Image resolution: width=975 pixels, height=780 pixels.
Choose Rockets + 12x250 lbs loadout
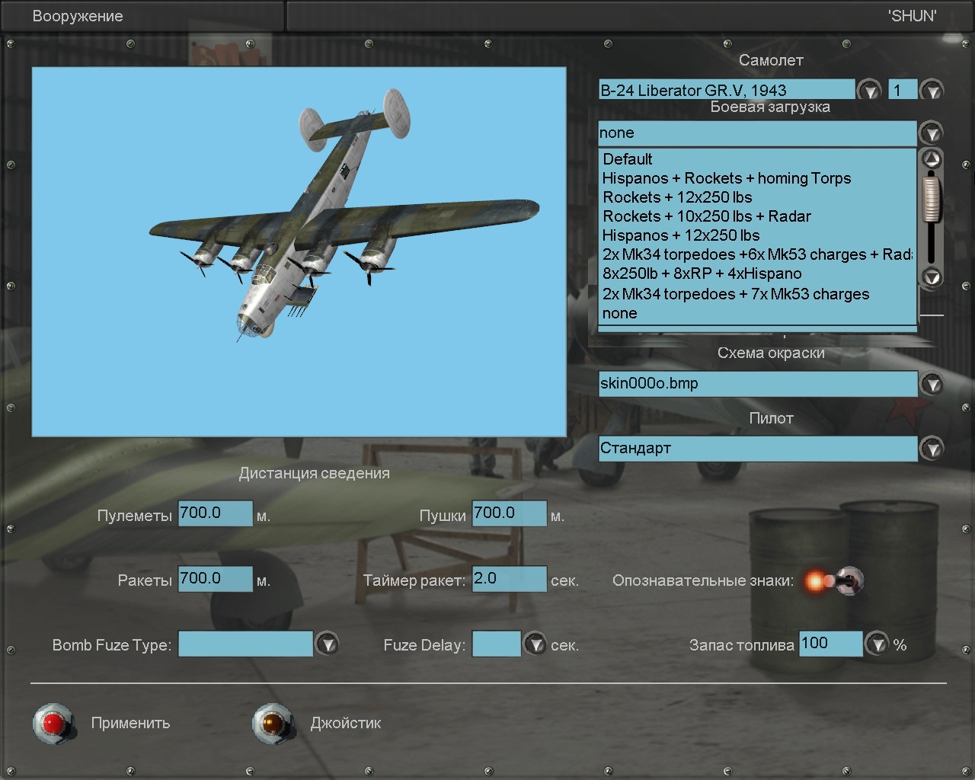point(758,197)
